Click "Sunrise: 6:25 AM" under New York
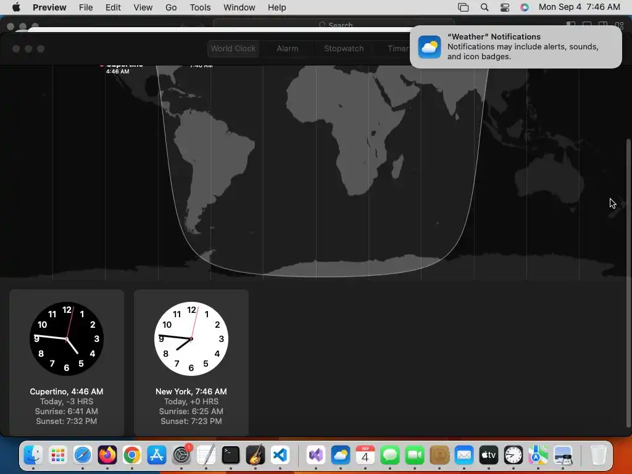 point(191,411)
